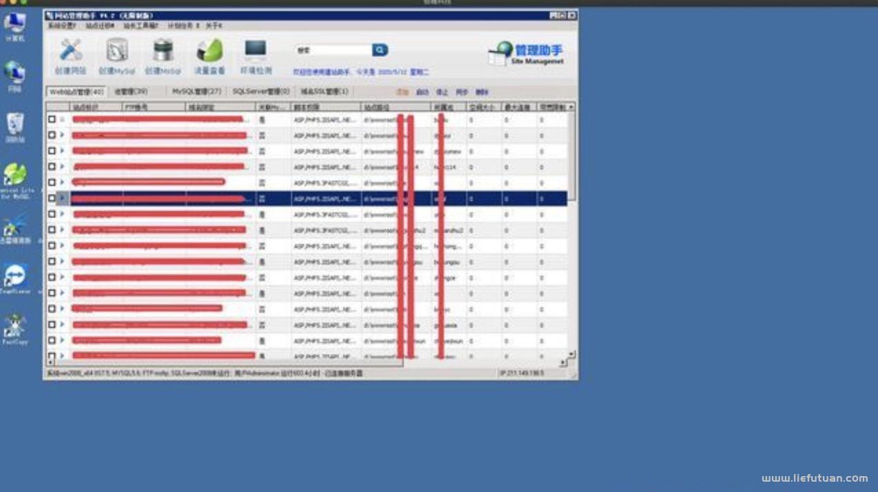The image size is (878, 492).
Task: Click the 停止 action link
Action: 442,92
